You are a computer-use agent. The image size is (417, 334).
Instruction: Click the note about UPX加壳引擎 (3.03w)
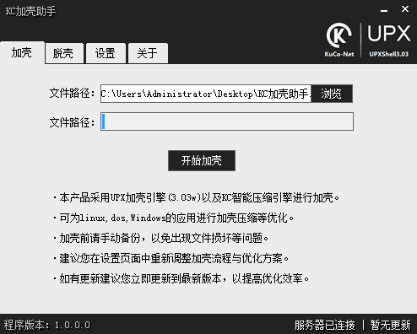pos(196,198)
